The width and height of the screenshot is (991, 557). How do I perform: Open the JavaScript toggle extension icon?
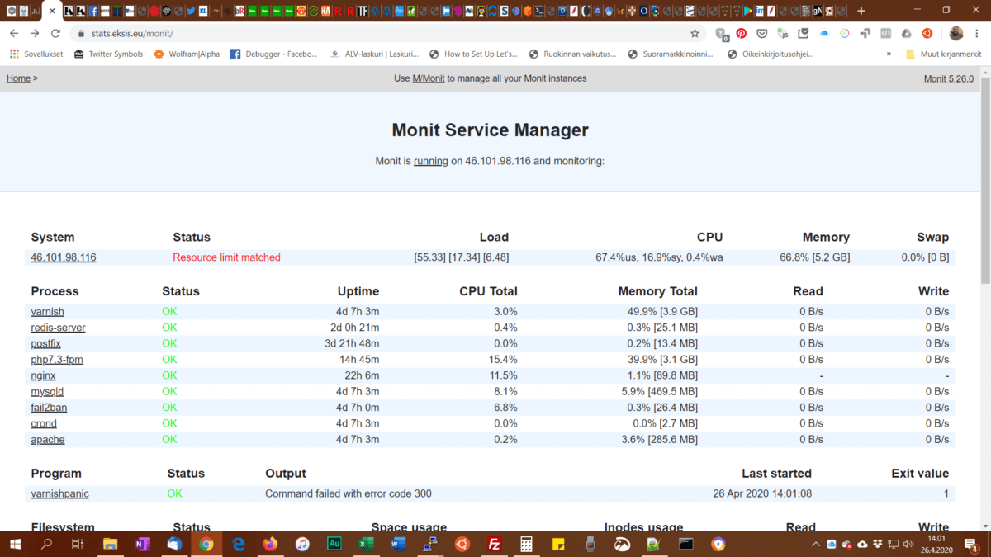(783, 31)
